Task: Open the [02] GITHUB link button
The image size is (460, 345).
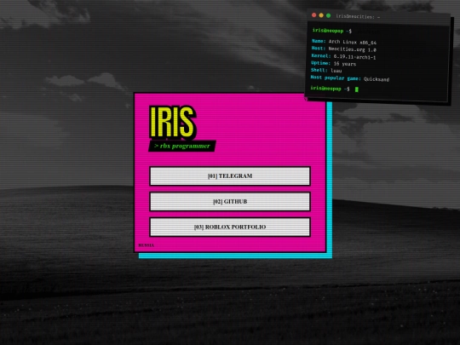Action: click(230, 202)
